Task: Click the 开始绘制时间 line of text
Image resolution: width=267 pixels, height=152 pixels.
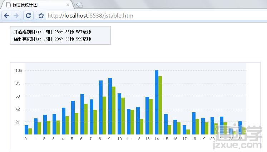Action: (x=52, y=32)
